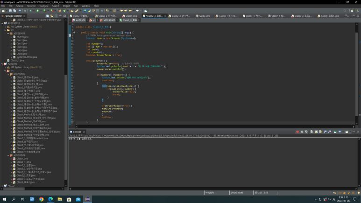Open Google Chrome from the taskbar
This screenshot has width=361, height=203.
[x=41, y=199]
